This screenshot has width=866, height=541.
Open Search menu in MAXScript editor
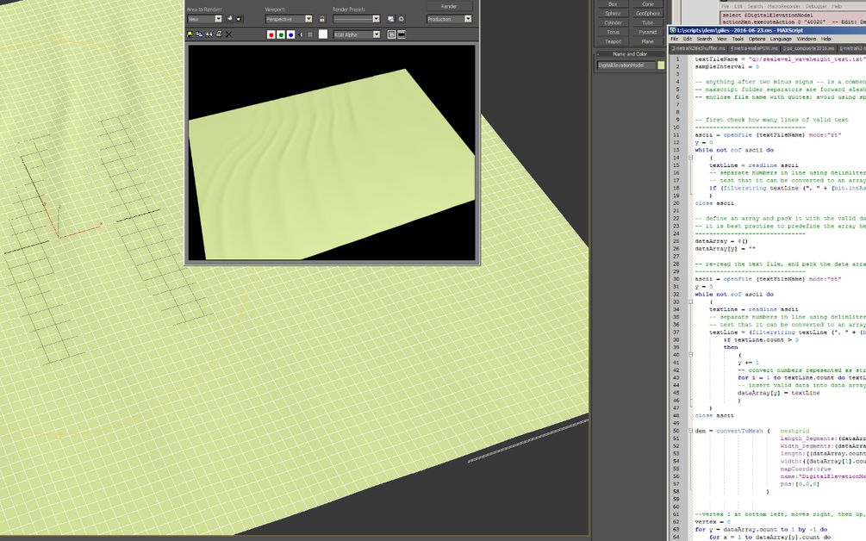point(704,39)
